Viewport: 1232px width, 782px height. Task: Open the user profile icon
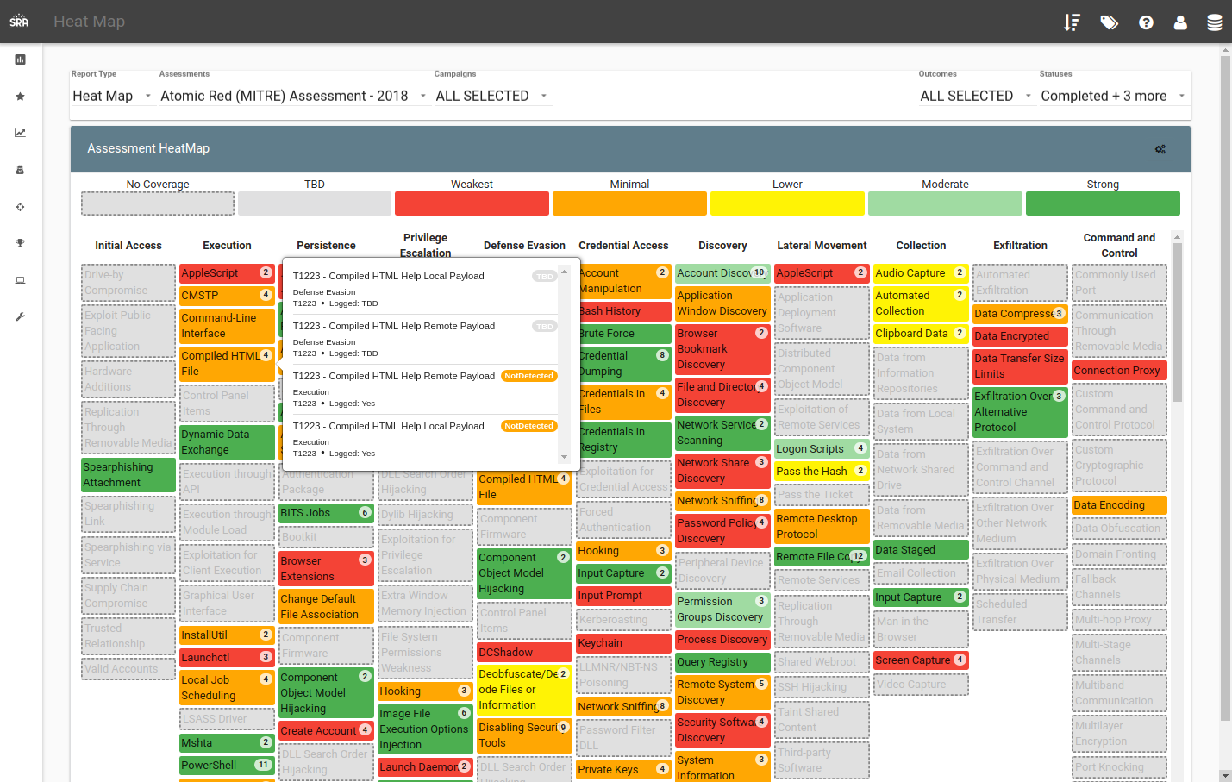click(1180, 22)
